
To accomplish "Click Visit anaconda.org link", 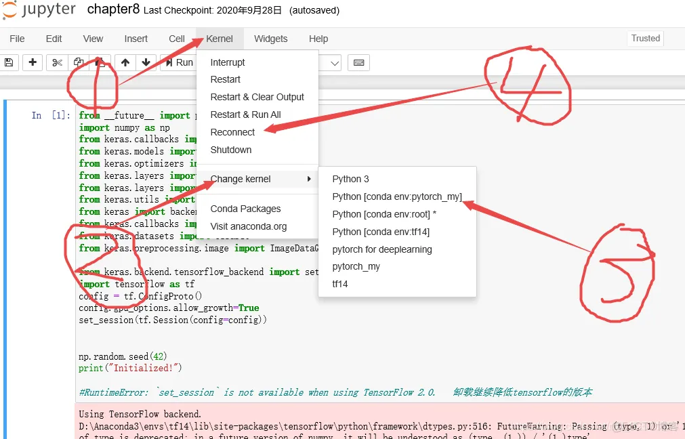I will point(257,226).
